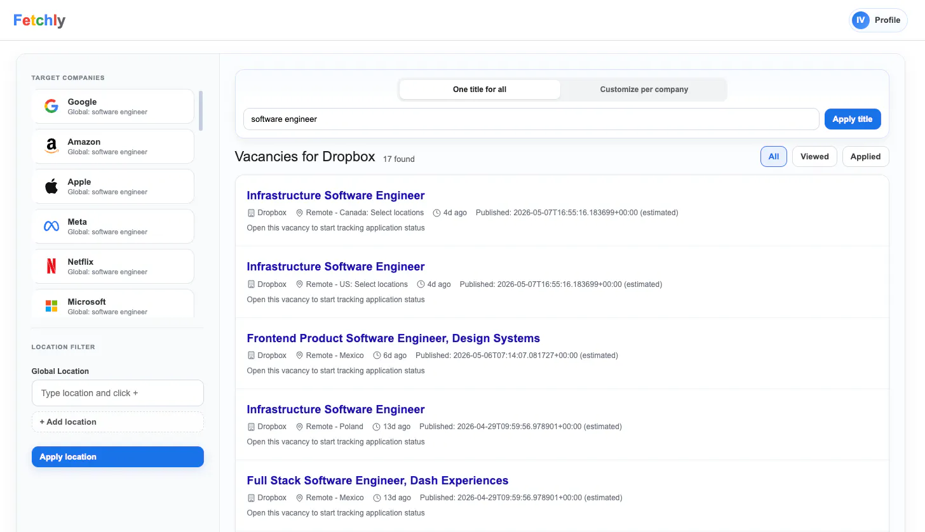The height and width of the screenshot is (532, 925).
Task: Click location pin icon beside Remote - Poland
Action: [x=299, y=427]
